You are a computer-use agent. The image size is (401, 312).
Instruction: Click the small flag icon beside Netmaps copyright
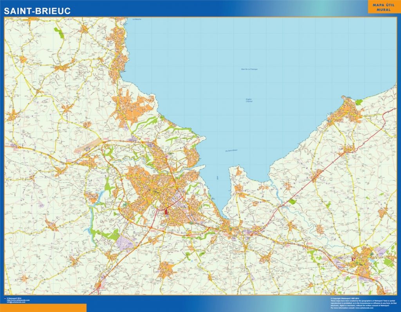pos(5,299)
